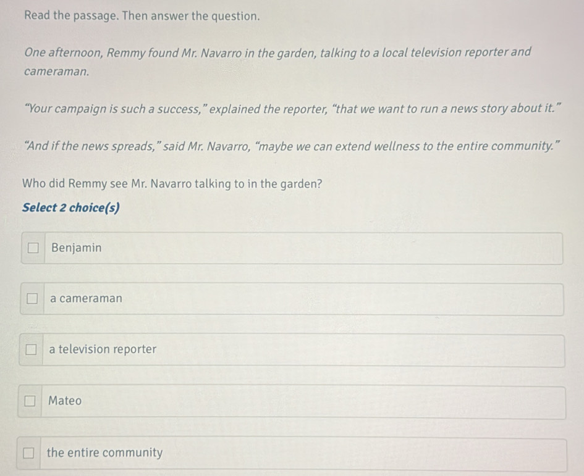Tick the checkbox beside Benjamin
Image resolution: width=584 pixels, height=476 pixels.
click(33, 248)
